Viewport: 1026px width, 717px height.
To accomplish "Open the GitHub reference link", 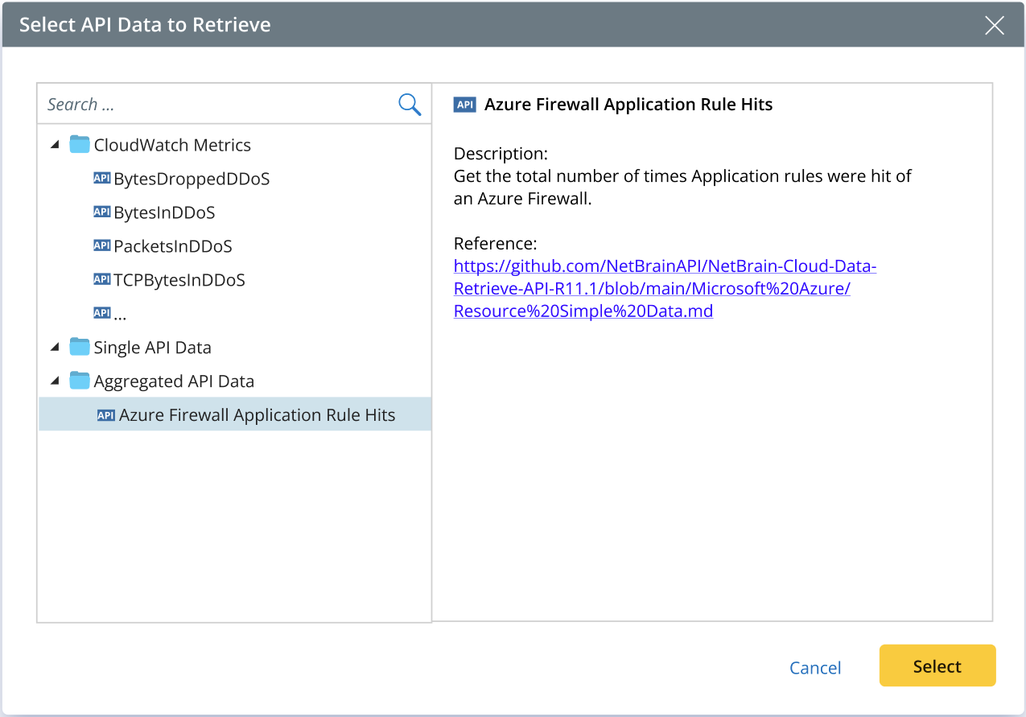I will [664, 288].
